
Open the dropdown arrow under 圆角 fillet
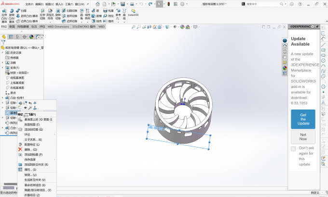[x=82, y=22]
